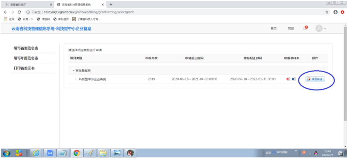Click the system title 云南省科技管理信息系统
Screen dimensions: 348x159
tap(52, 29)
